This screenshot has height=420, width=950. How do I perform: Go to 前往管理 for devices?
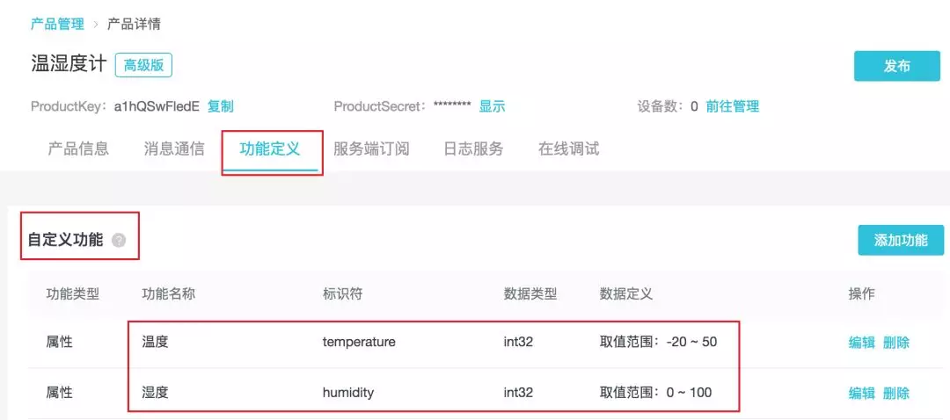tap(733, 106)
